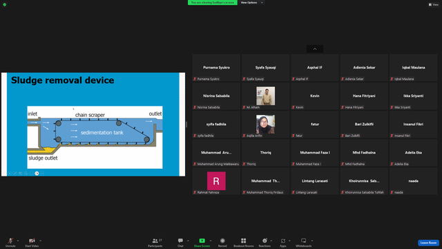Select Adelia Eka's participant tile

click(413, 153)
